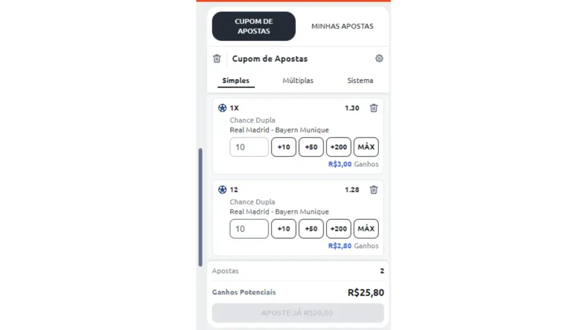The image size is (587, 330).
Task: Select the Múltiplas bet mode tab
Action: click(x=298, y=80)
